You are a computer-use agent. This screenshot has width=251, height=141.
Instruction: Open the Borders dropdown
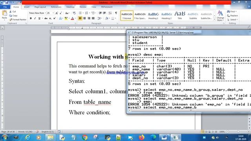point(115,18)
